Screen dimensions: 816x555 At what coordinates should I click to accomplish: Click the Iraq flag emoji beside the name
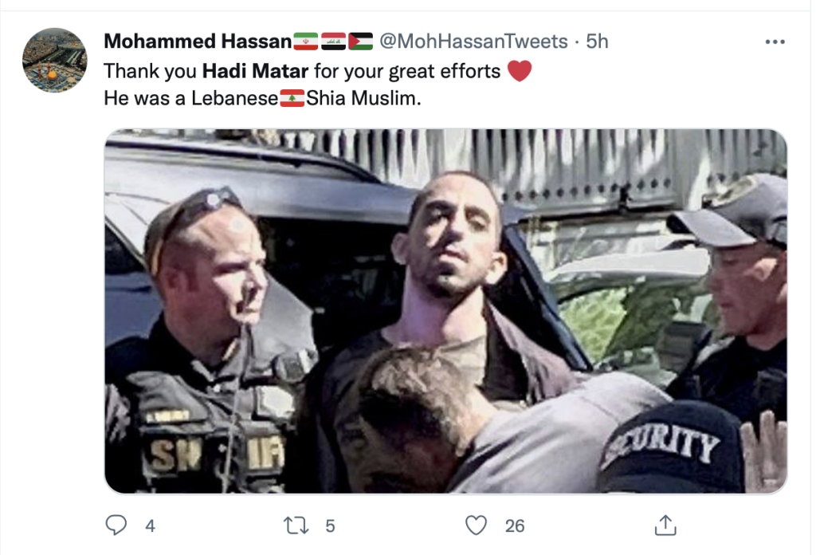point(333,41)
